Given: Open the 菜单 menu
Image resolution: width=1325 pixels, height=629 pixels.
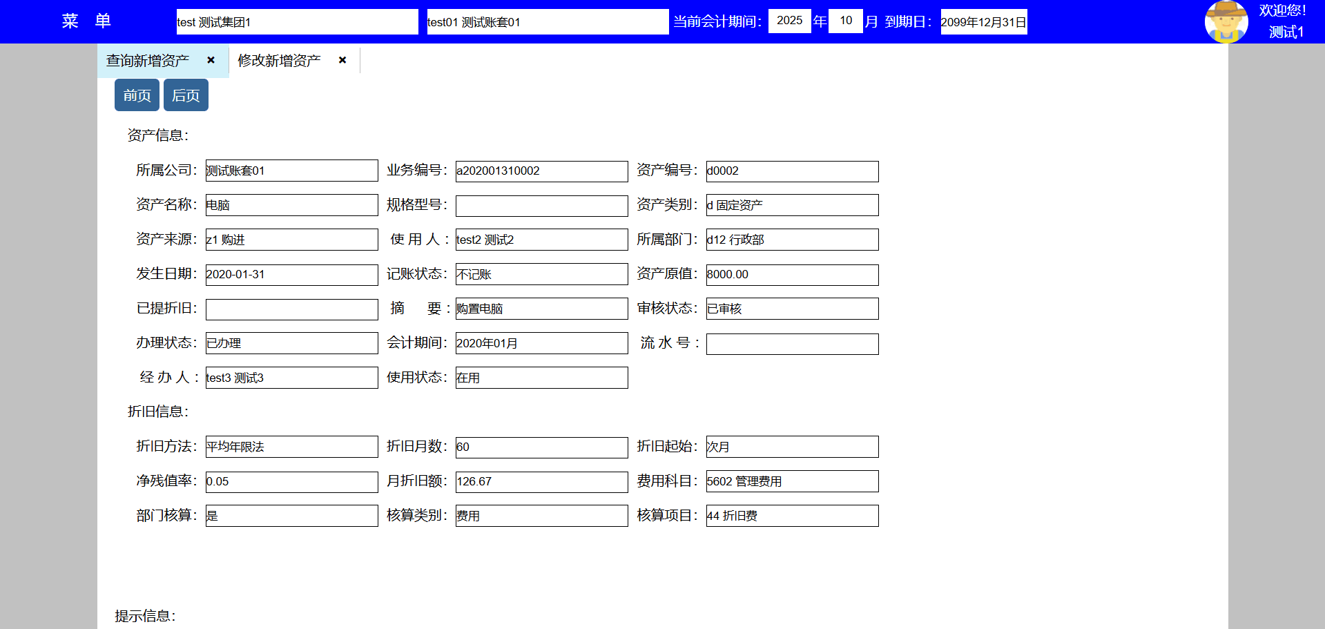Looking at the screenshot, I should pyautogui.click(x=86, y=21).
